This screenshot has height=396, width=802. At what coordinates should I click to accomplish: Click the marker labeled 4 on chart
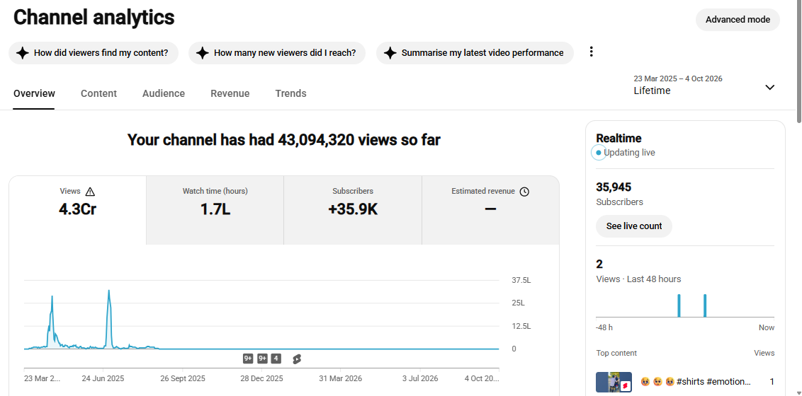click(276, 359)
